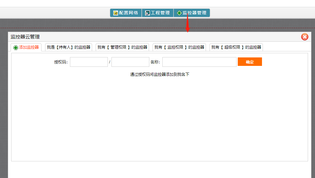The width and height of the screenshot is (315, 178).
Task: Focus the second 授权码 field after the slash
Action: click(130, 62)
